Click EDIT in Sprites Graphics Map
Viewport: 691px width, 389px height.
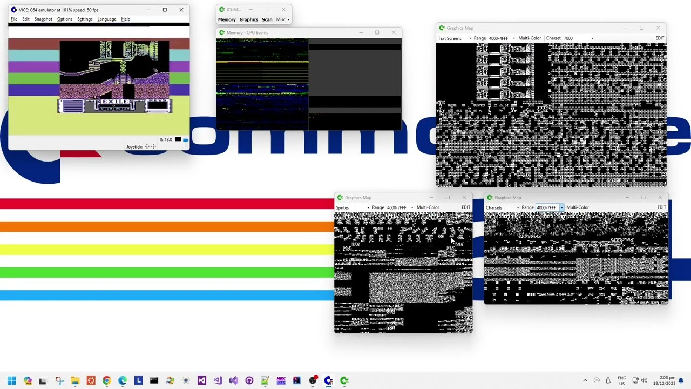(x=466, y=207)
